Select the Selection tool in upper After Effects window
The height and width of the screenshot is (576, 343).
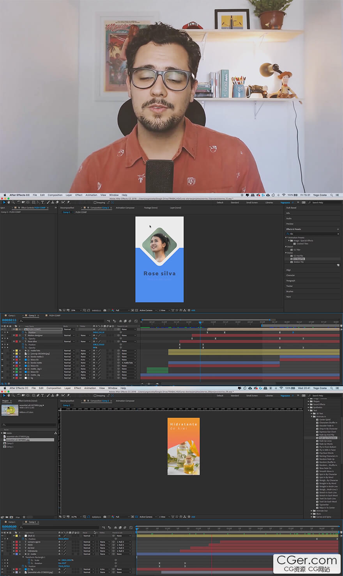[4, 202]
